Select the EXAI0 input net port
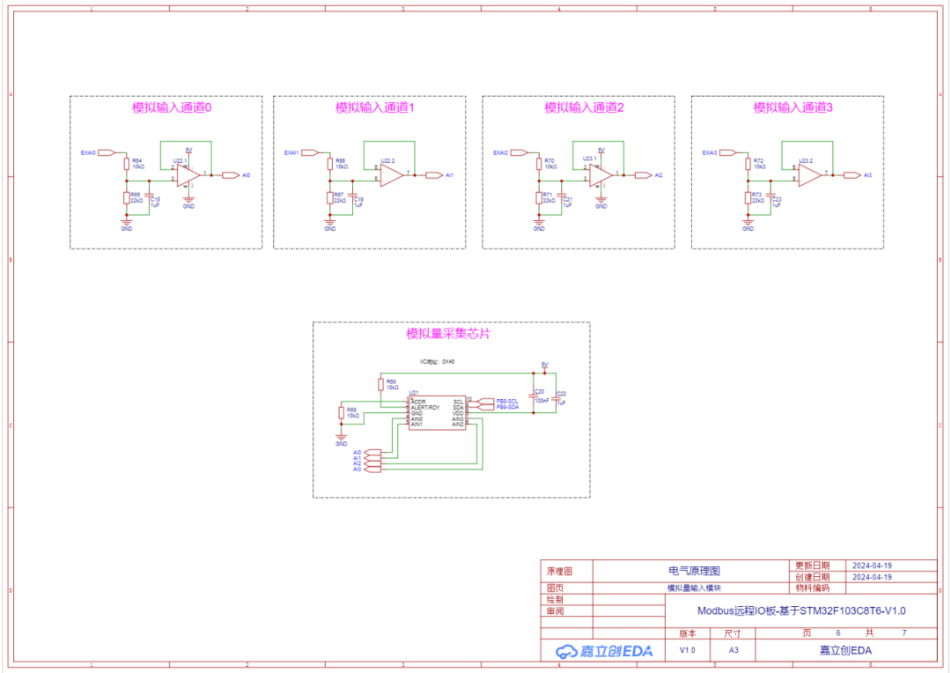This screenshot has width=951, height=673. (107, 153)
